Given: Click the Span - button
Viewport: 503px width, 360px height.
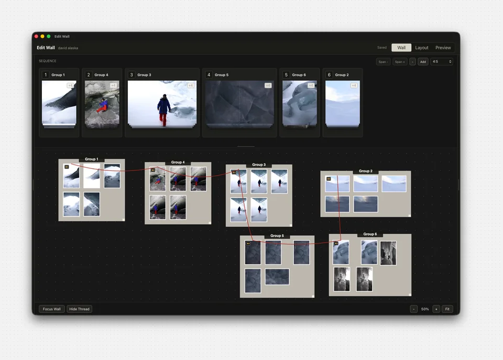Looking at the screenshot, I should click(383, 62).
